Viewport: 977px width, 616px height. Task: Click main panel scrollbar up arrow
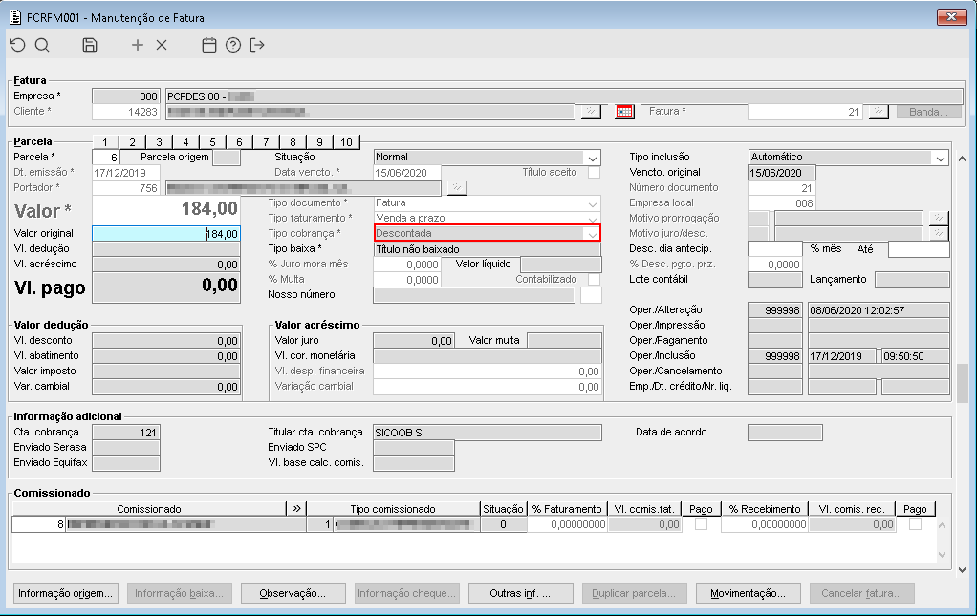(963, 159)
